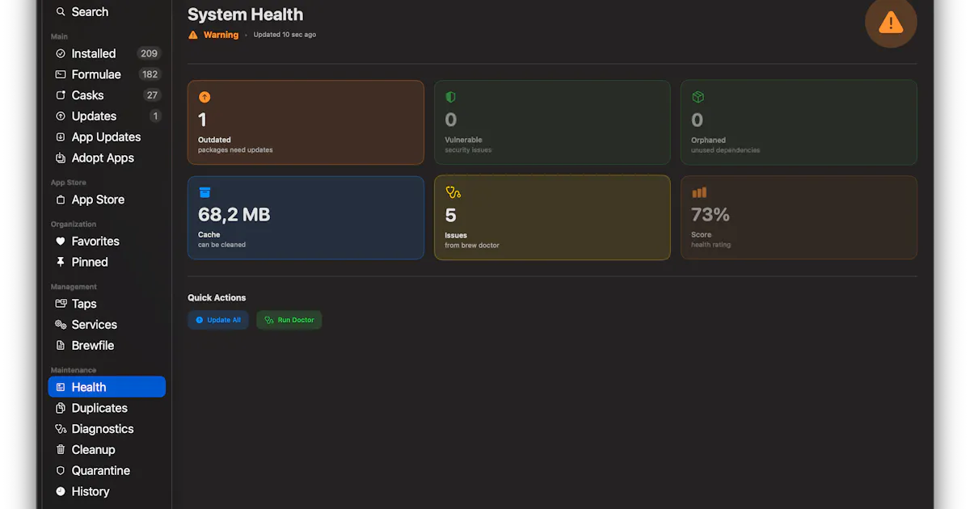970x509 pixels.
Task: Click the Casks icon in sidebar
Action: click(61, 95)
